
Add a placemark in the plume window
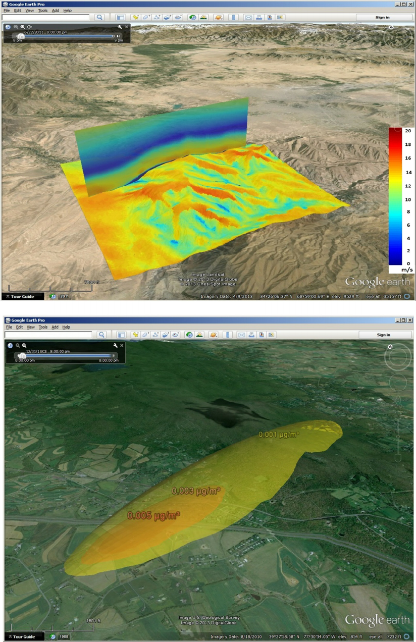[x=135, y=335]
